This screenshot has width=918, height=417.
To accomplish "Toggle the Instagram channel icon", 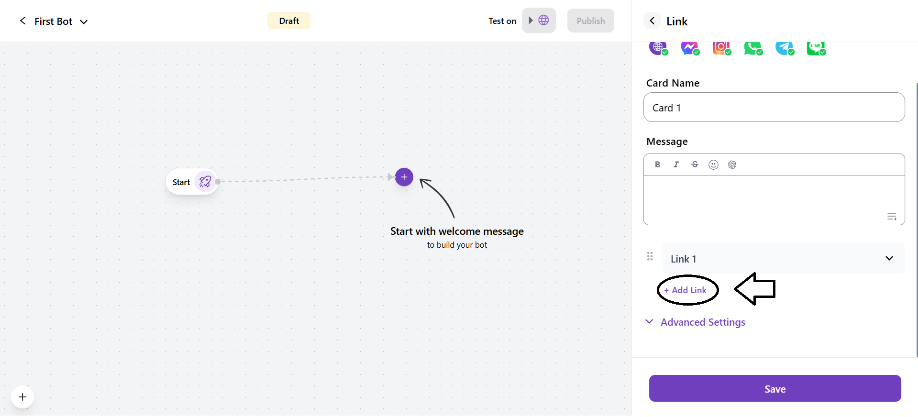I will click(x=721, y=48).
